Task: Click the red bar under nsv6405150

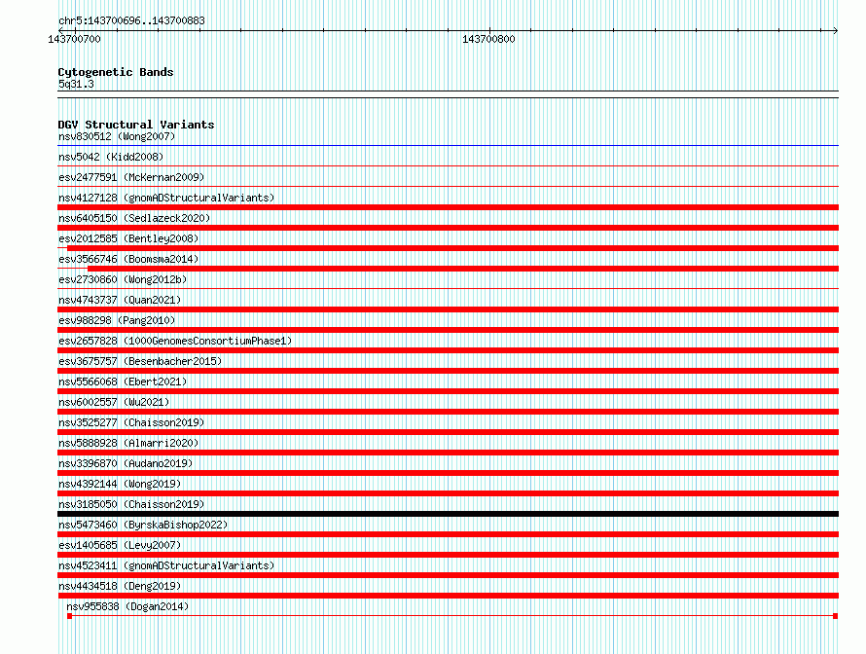Action: [448, 228]
